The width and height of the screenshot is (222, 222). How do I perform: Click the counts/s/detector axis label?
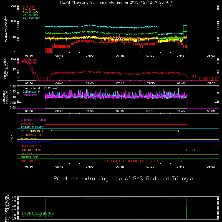point(6,29)
